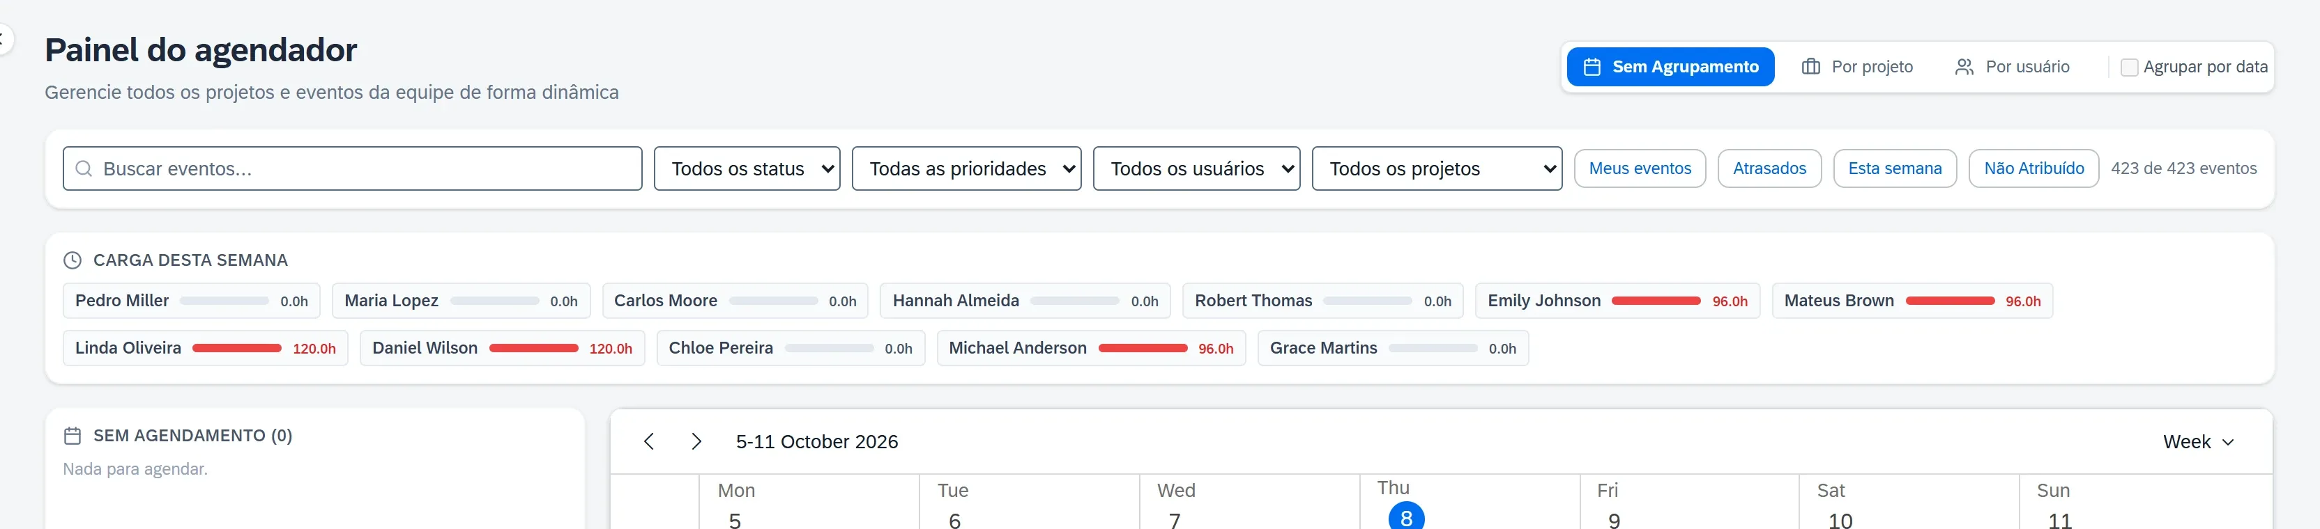The height and width of the screenshot is (529, 2320).
Task: Click the Nada para agendar text
Action: click(x=135, y=470)
